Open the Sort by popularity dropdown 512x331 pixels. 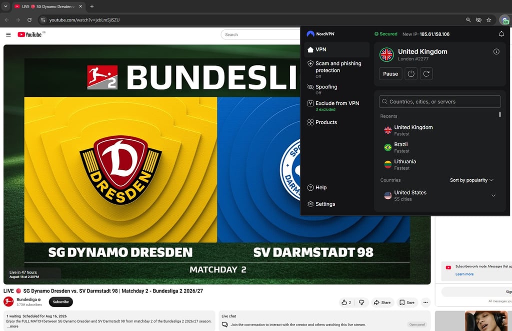[x=471, y=180]
